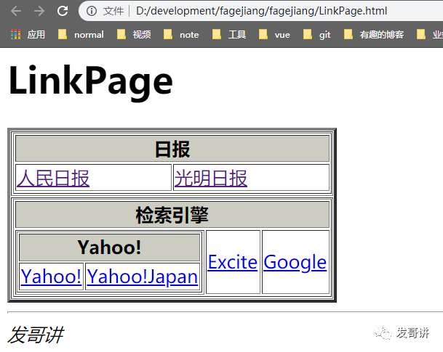443x352 pixels.
Task: Open the Yahoo! hyperlink
Action: [x=51, y=277]
